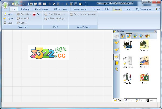Switch to 2D view in quick toolbar
This screenshot has width=162, height=109.
click(31, 4)
